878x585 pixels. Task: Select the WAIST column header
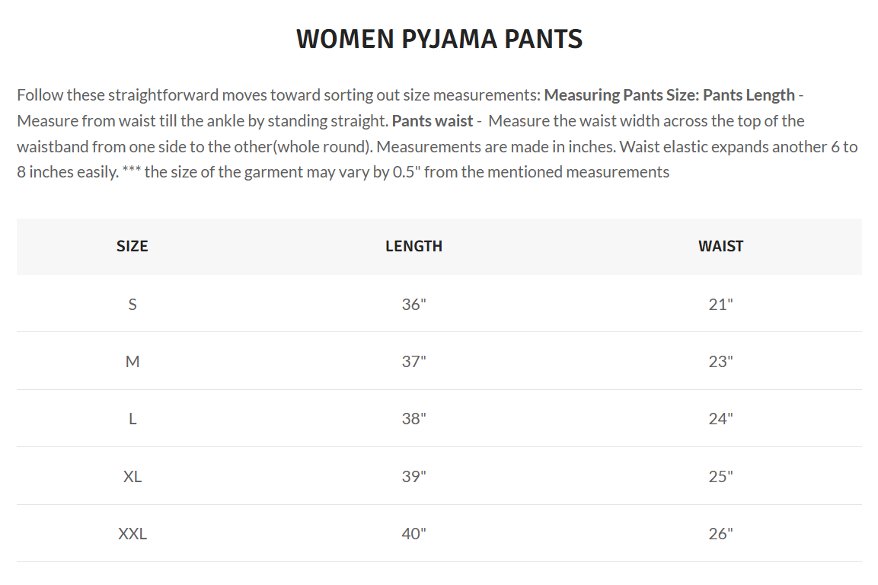click(720, 246)
